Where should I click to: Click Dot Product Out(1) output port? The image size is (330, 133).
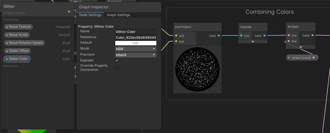coord(219,36)
